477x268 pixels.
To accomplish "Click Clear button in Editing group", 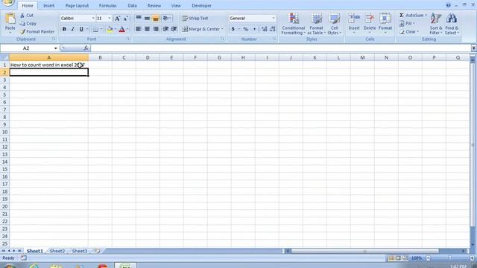I will [x=409, y=31].
